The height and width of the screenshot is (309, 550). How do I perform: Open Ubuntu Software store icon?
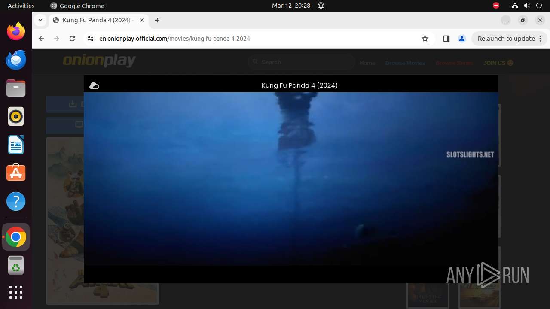pyautogui.click(x=16, y=173)
